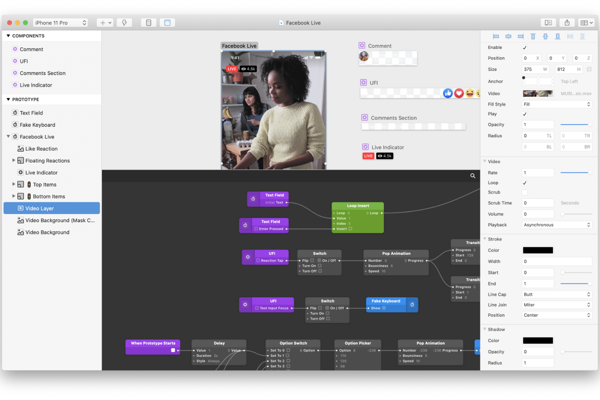Align layers horizontal center
This screenshot has width=600, height=400.
click(x=508, y=36)
